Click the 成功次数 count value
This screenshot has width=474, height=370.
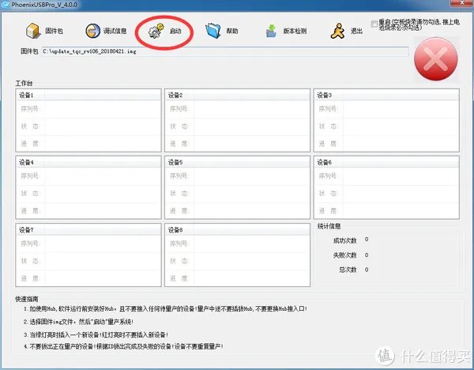(x=367, y=240)
